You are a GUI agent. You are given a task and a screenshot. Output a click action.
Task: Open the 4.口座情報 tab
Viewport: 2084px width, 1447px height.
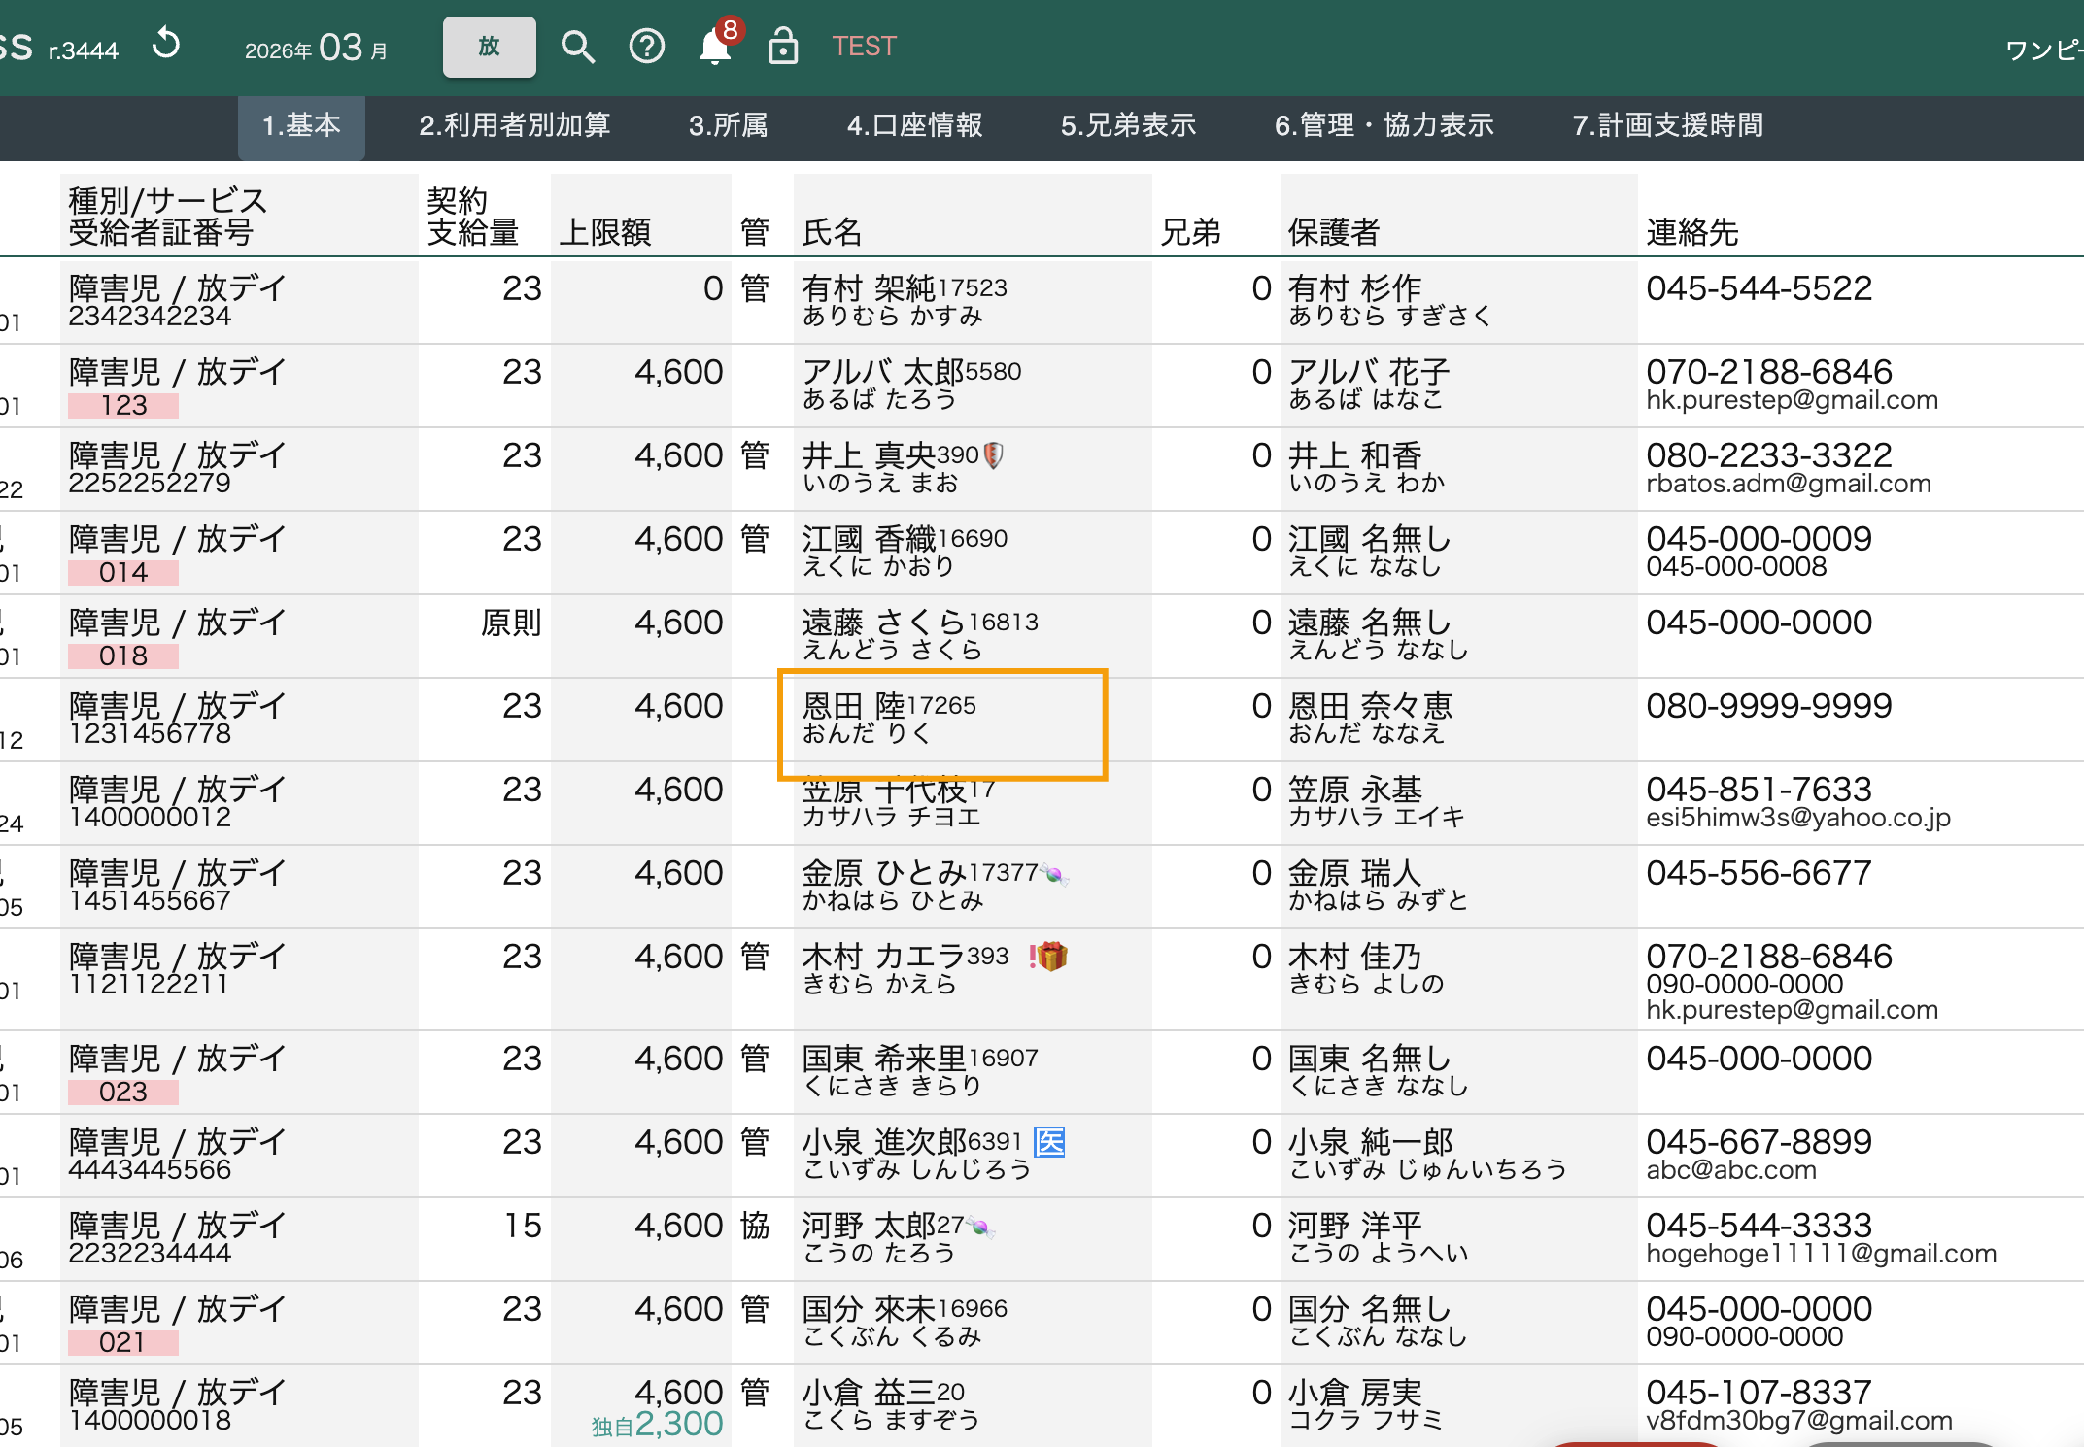(914, 125)
